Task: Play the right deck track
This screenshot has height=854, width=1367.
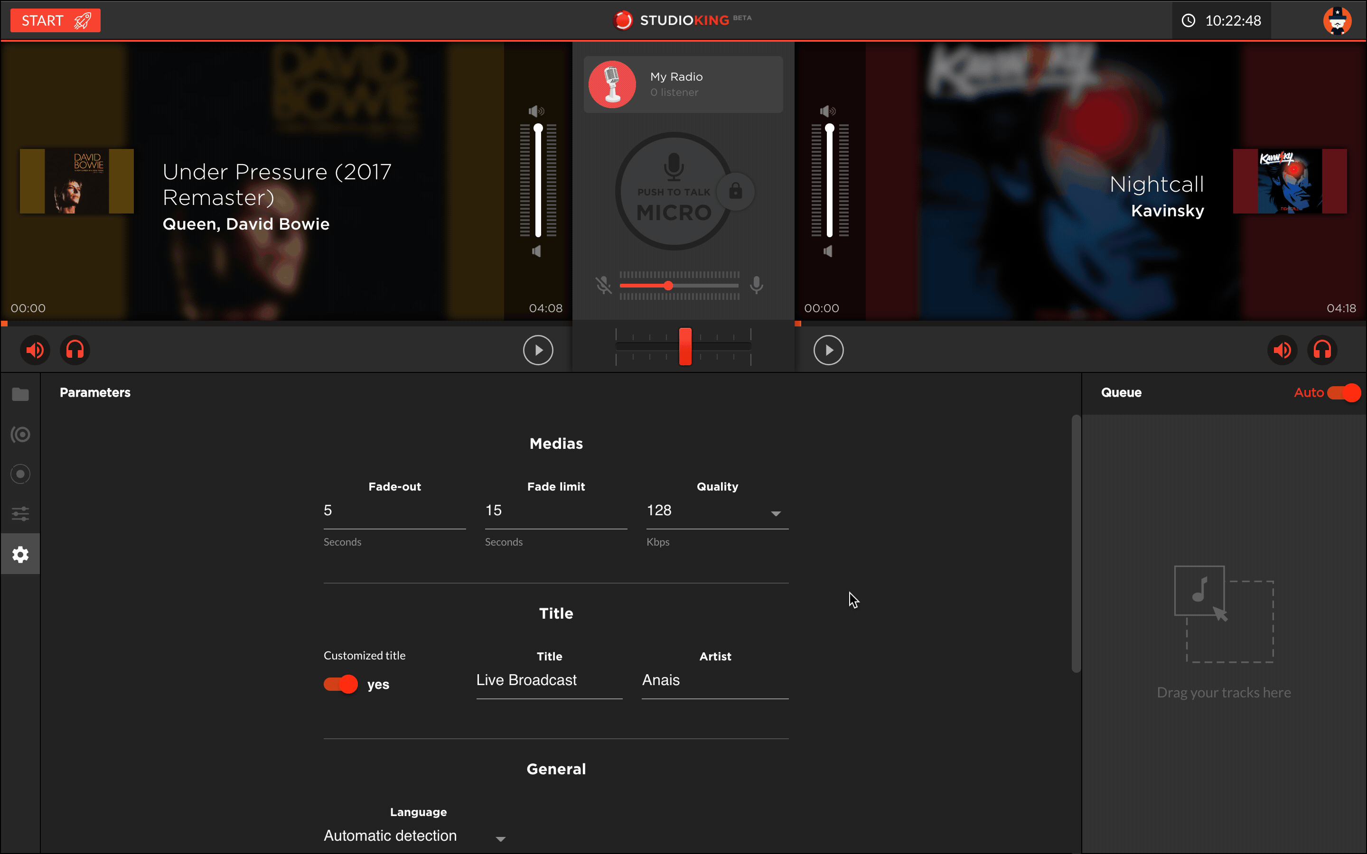Action: (828, 350)
